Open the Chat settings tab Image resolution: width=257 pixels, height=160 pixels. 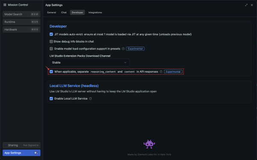click(64, 12)
